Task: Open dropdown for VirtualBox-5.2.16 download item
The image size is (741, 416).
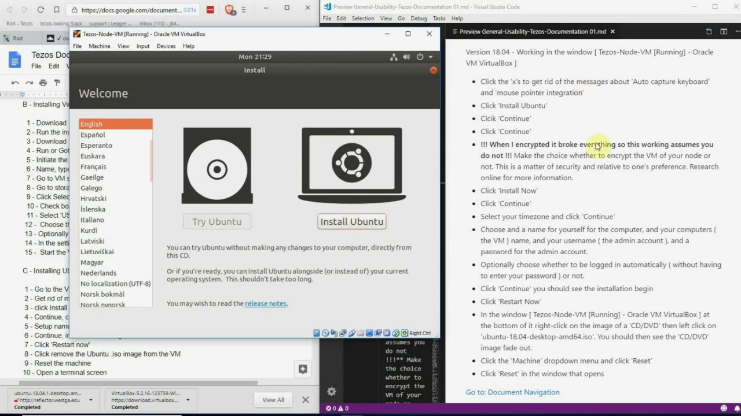Action: coord(188,400)
